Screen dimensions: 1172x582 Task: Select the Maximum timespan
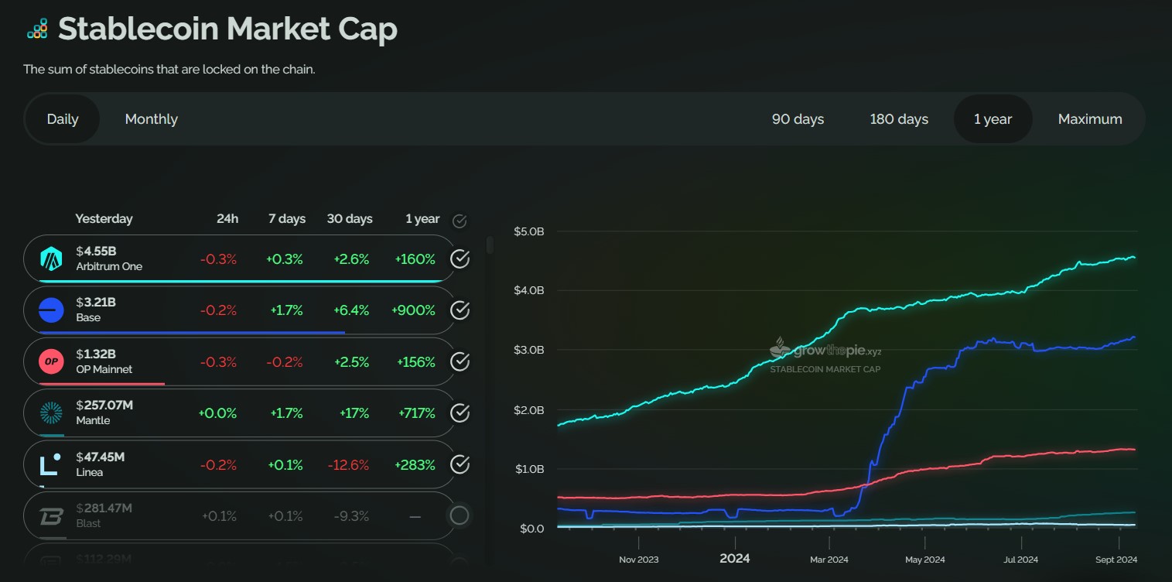click(x=1090, y=119)
